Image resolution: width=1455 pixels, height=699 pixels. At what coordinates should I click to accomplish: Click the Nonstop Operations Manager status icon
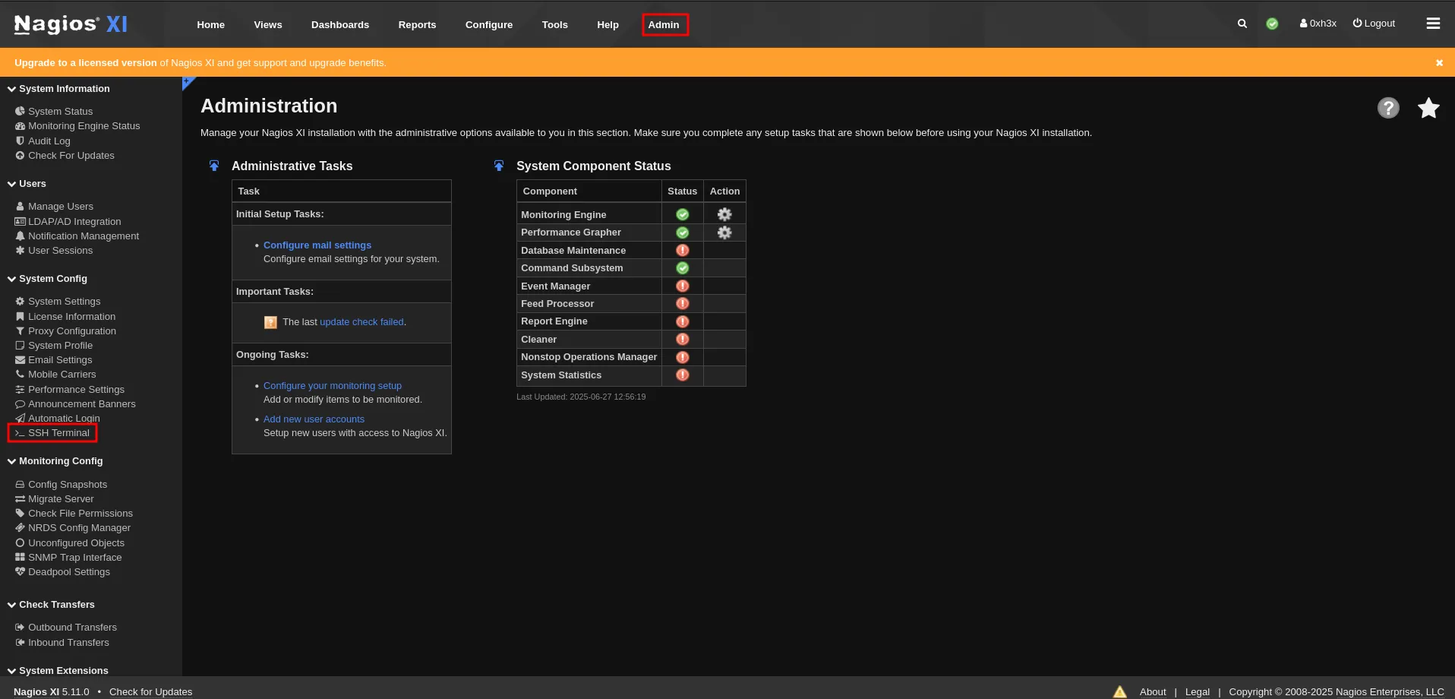(683, 357)
